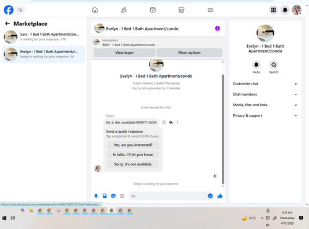Choose a sticker
Viewport: 309px width, 229px height.
point(113,196)
